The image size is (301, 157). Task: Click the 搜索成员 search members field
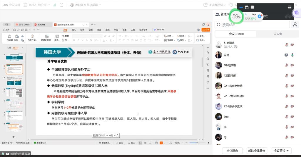[252, 25]
